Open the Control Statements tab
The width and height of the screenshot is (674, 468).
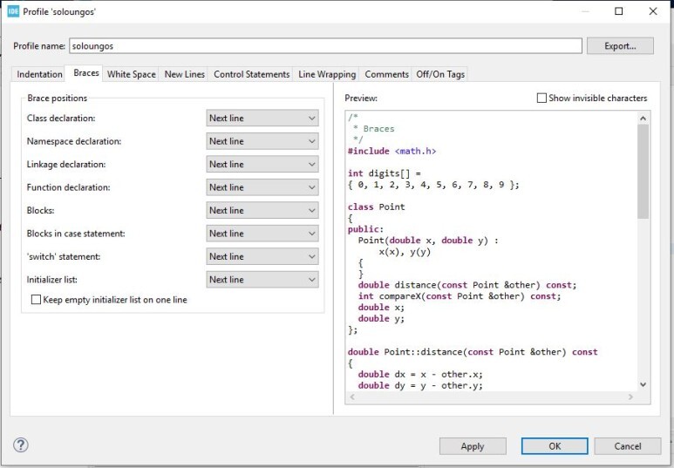[251, 74]
